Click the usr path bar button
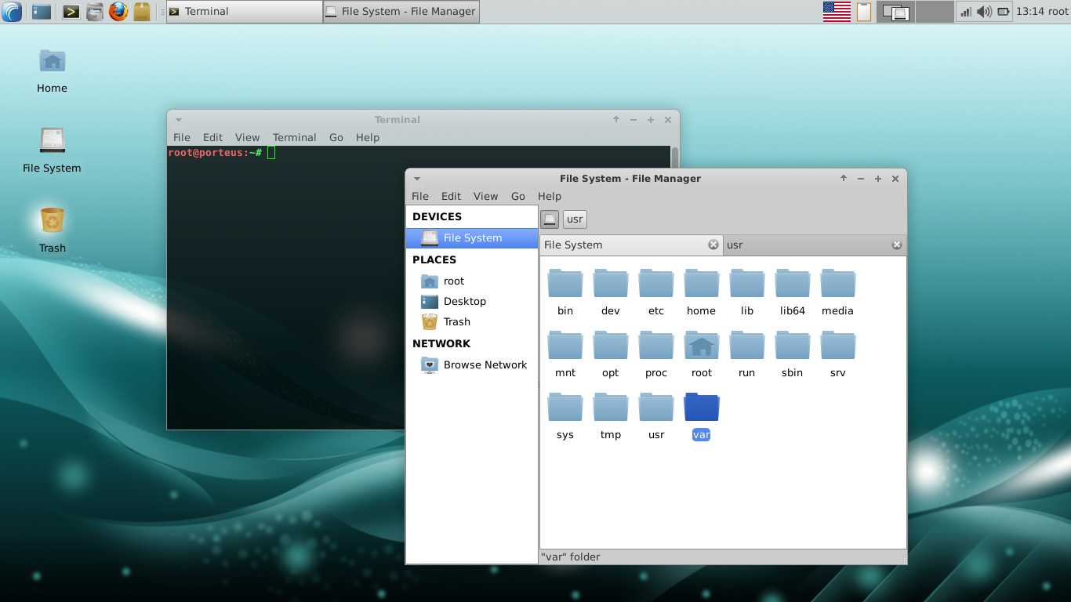 (x=575, y=219)
